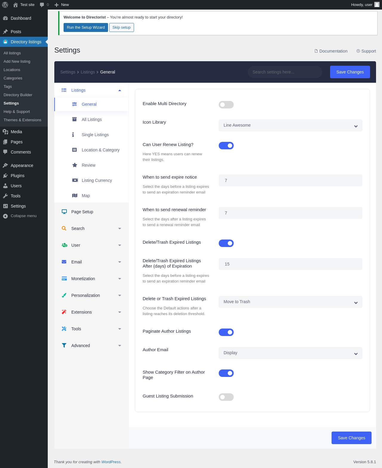The height and width of the screenshot is (468, 382).
Task: Click Map icon in Listings submenu
Action: tap(75, 196)
